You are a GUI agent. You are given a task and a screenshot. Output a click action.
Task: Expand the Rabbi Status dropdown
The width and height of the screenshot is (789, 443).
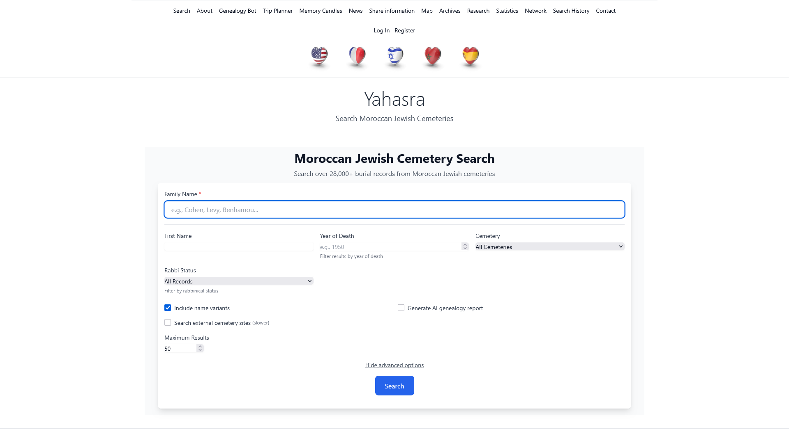point(238,281)
